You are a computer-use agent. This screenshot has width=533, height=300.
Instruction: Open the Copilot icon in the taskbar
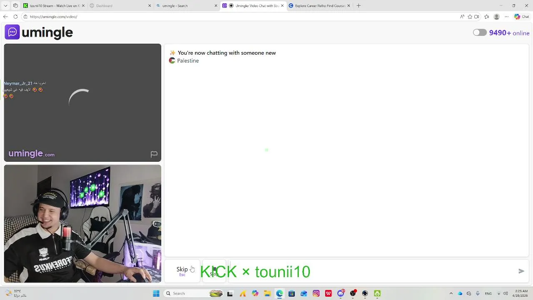(x=255, y=293)
